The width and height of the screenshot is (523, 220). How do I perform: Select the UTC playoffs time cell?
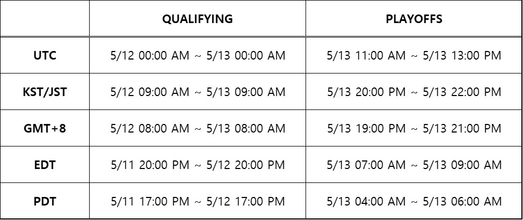[x=413, y=55]
